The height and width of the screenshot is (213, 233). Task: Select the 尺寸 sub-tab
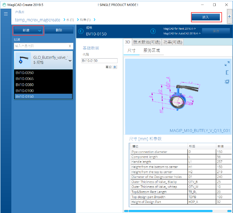pyautogui.click(x=132, y=50)
